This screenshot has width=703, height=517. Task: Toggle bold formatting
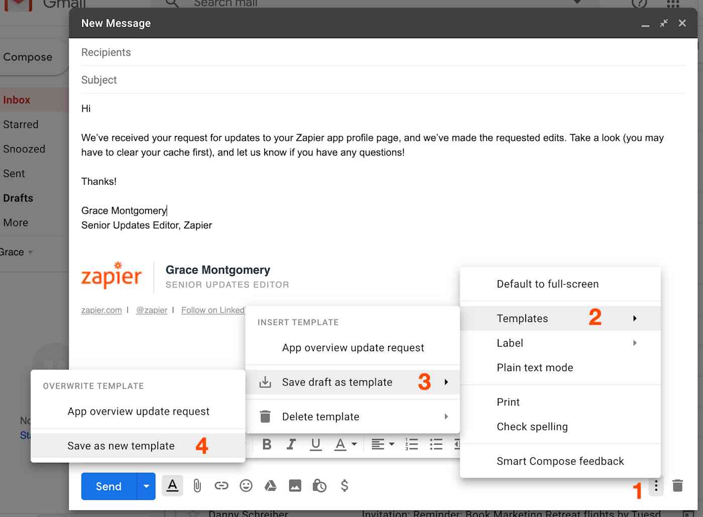coord(266,444)
